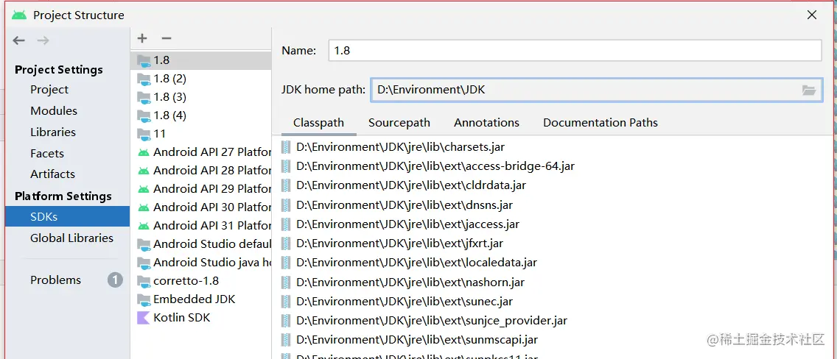Select the 1.8 SDK entry
The image size is (837, 359).
coord(200,60)
